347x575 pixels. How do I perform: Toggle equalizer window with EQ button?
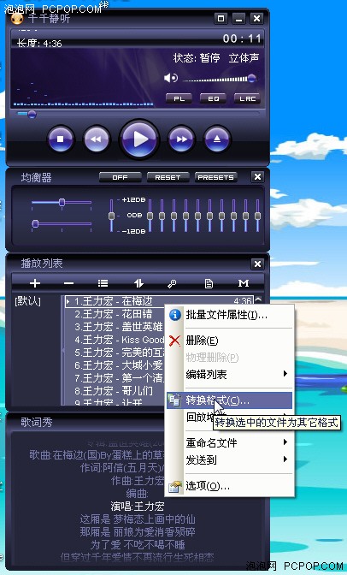[x=214, y=98]
